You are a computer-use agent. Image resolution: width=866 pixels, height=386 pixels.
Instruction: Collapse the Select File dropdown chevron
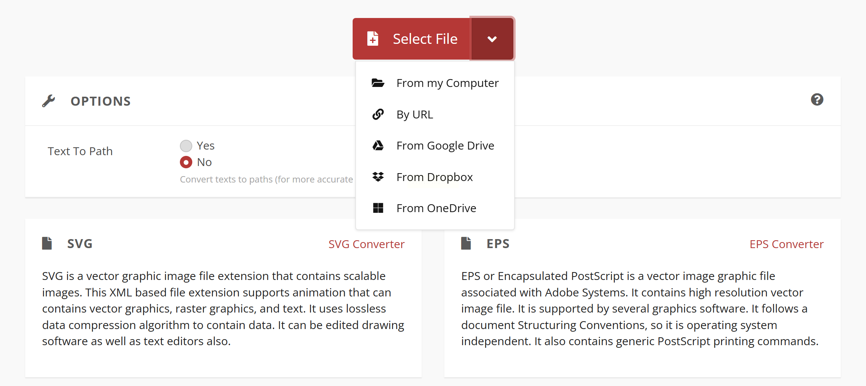click(492, 39)
